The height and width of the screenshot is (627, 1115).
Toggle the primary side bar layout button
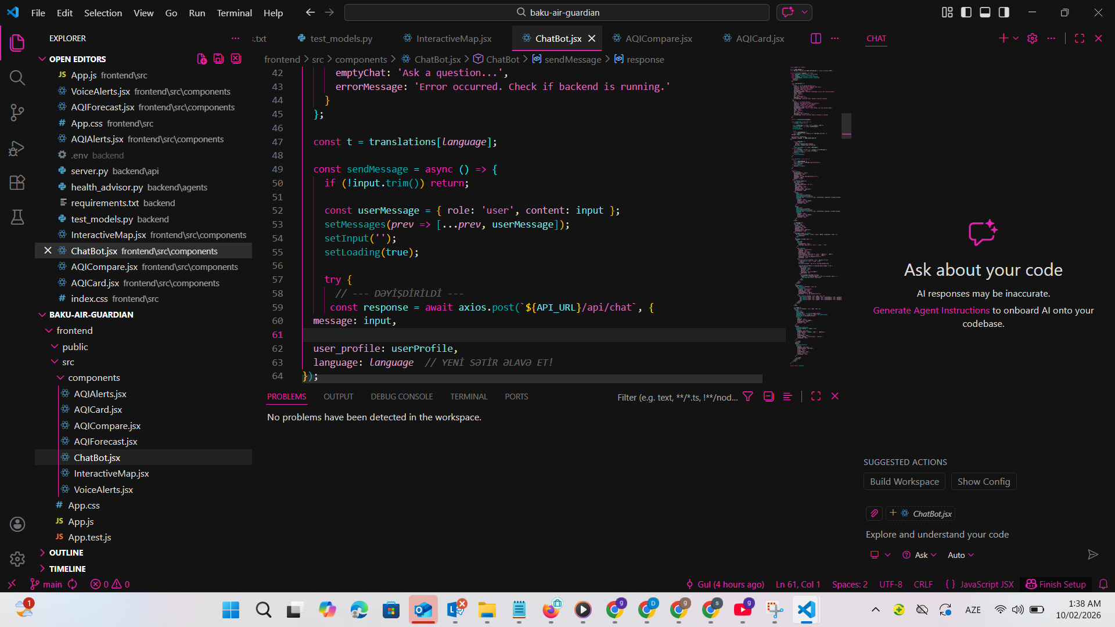click(966, 12)
